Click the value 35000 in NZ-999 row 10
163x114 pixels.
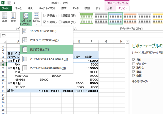[x=44, y=79]
